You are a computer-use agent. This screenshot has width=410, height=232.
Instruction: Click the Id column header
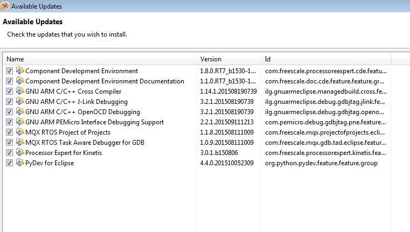pyautogui.click(x=326, y=59)
